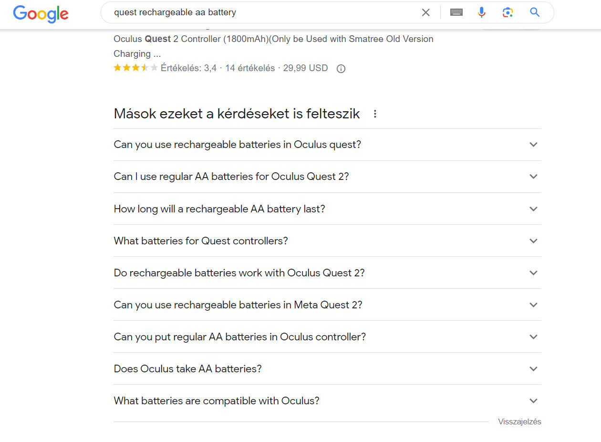Click the Visszajelzés feedback link

(x=519, y=422)
